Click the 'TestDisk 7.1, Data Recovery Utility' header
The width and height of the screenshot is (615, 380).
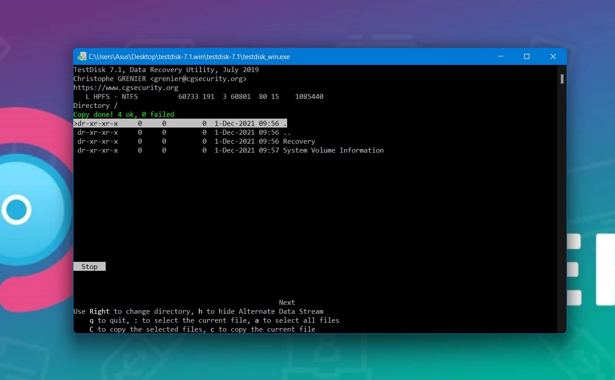click(x=166, y=70)
